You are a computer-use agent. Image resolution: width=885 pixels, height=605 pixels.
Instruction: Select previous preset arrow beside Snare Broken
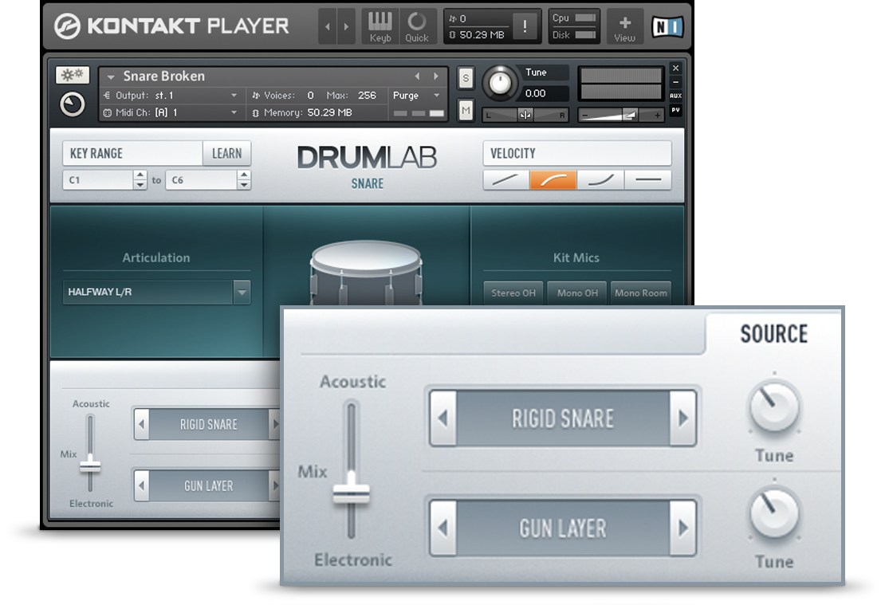point(417,77)
